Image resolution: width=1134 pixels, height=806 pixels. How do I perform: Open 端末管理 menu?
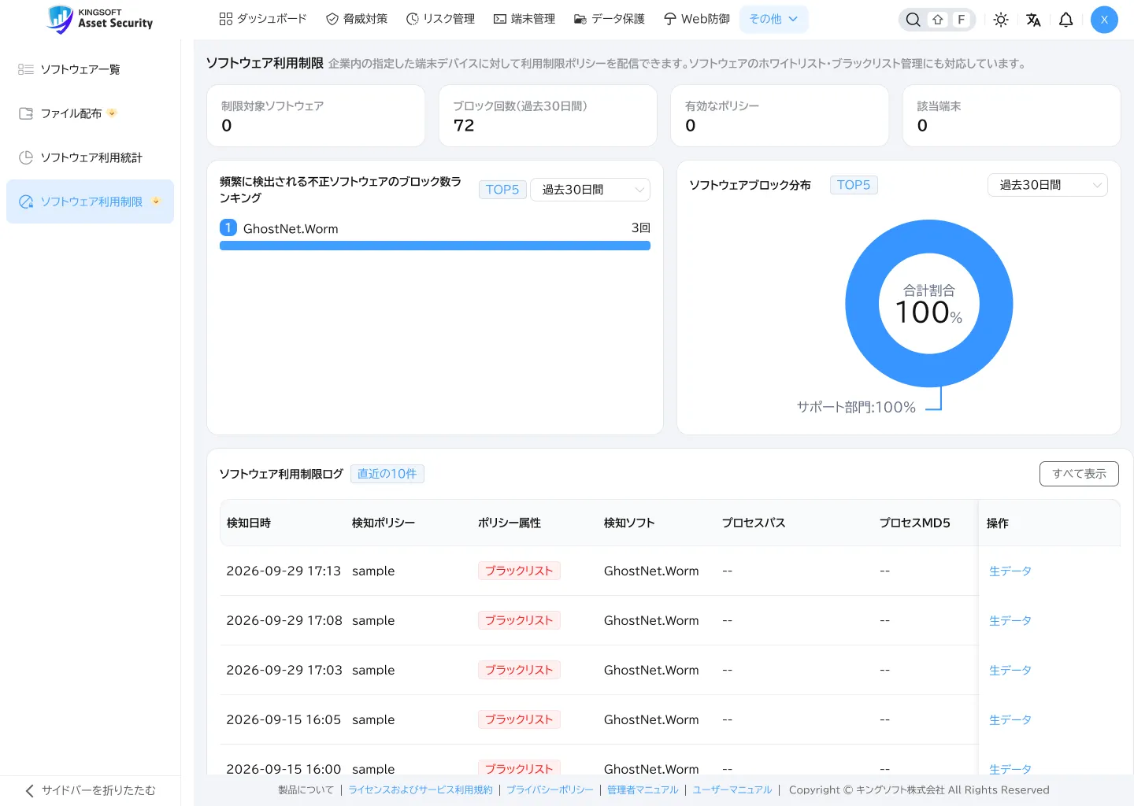(524, 19)
